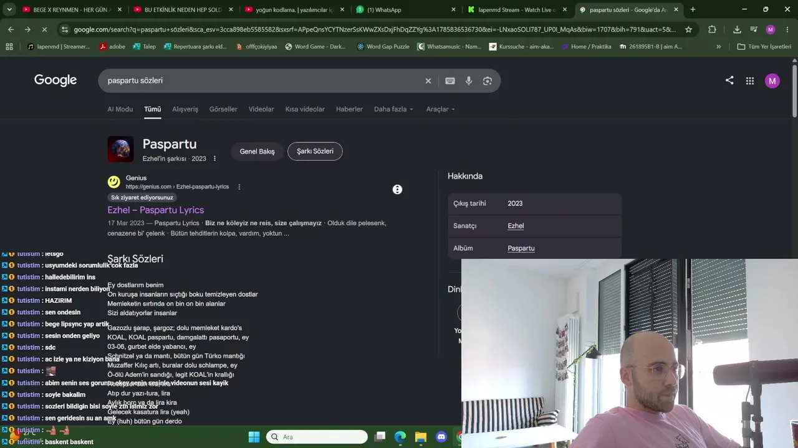
Task: Open Task View on the taskbar
Action: (380, 437)
